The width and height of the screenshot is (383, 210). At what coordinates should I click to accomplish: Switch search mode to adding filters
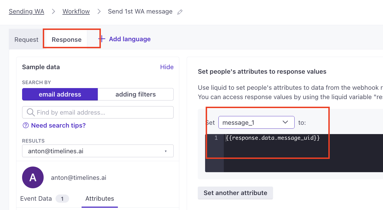pos(135,94)
